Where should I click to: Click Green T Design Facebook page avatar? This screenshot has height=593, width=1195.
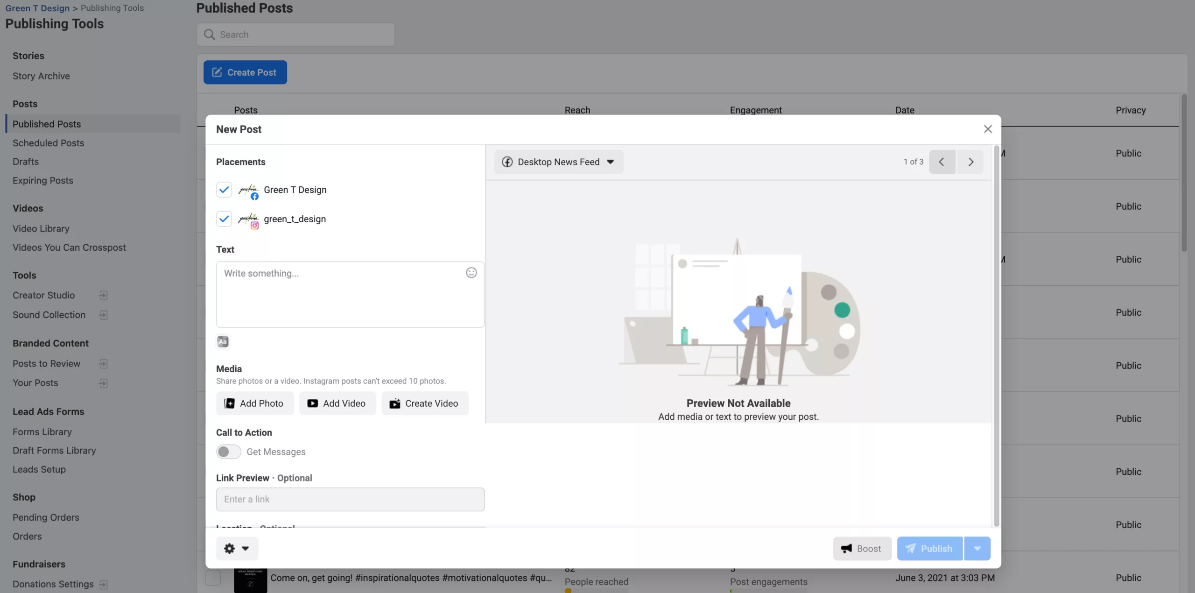(248, 191)
